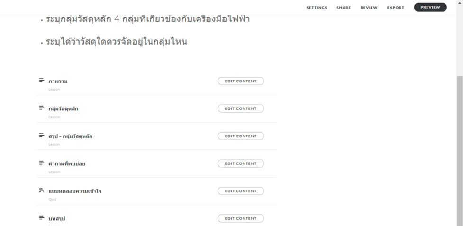The width and height of the screenshot is (463, 226).
Task: Select Export in the top bar
Action: 395,8
